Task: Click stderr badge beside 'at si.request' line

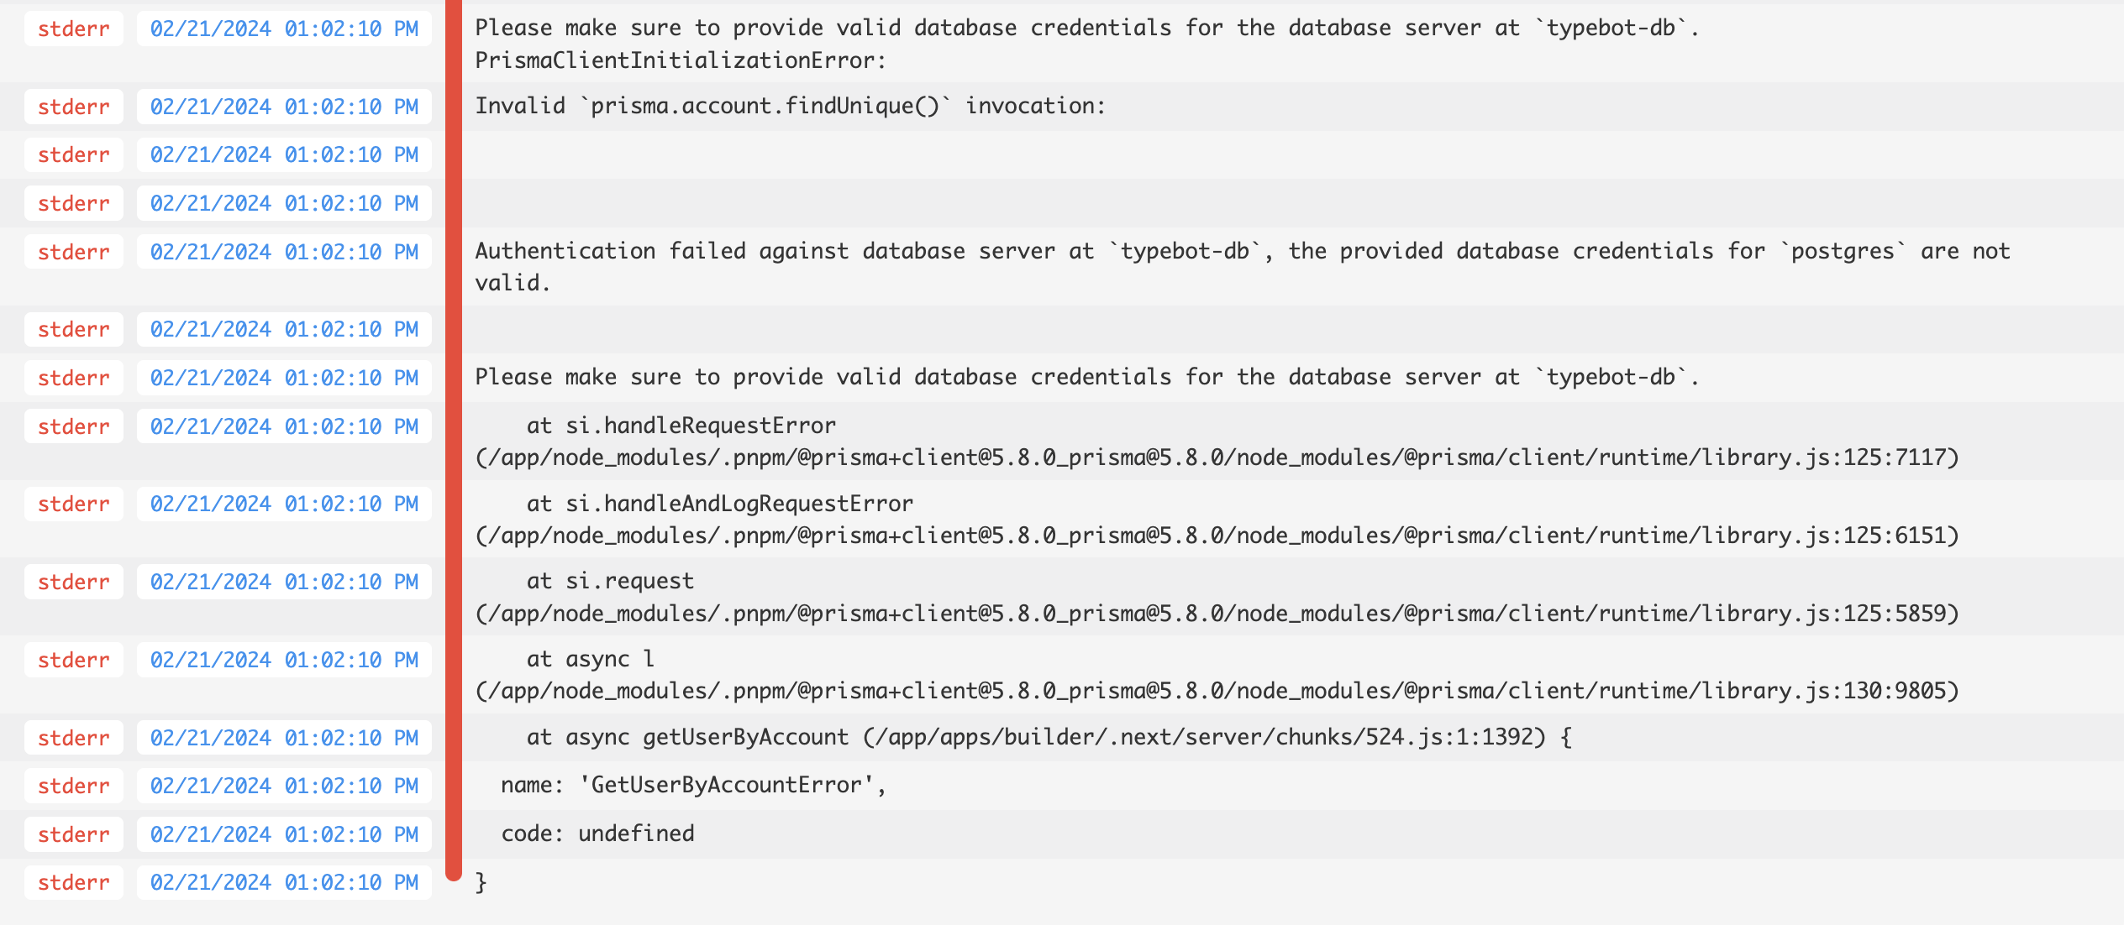Action: point(74,582)
